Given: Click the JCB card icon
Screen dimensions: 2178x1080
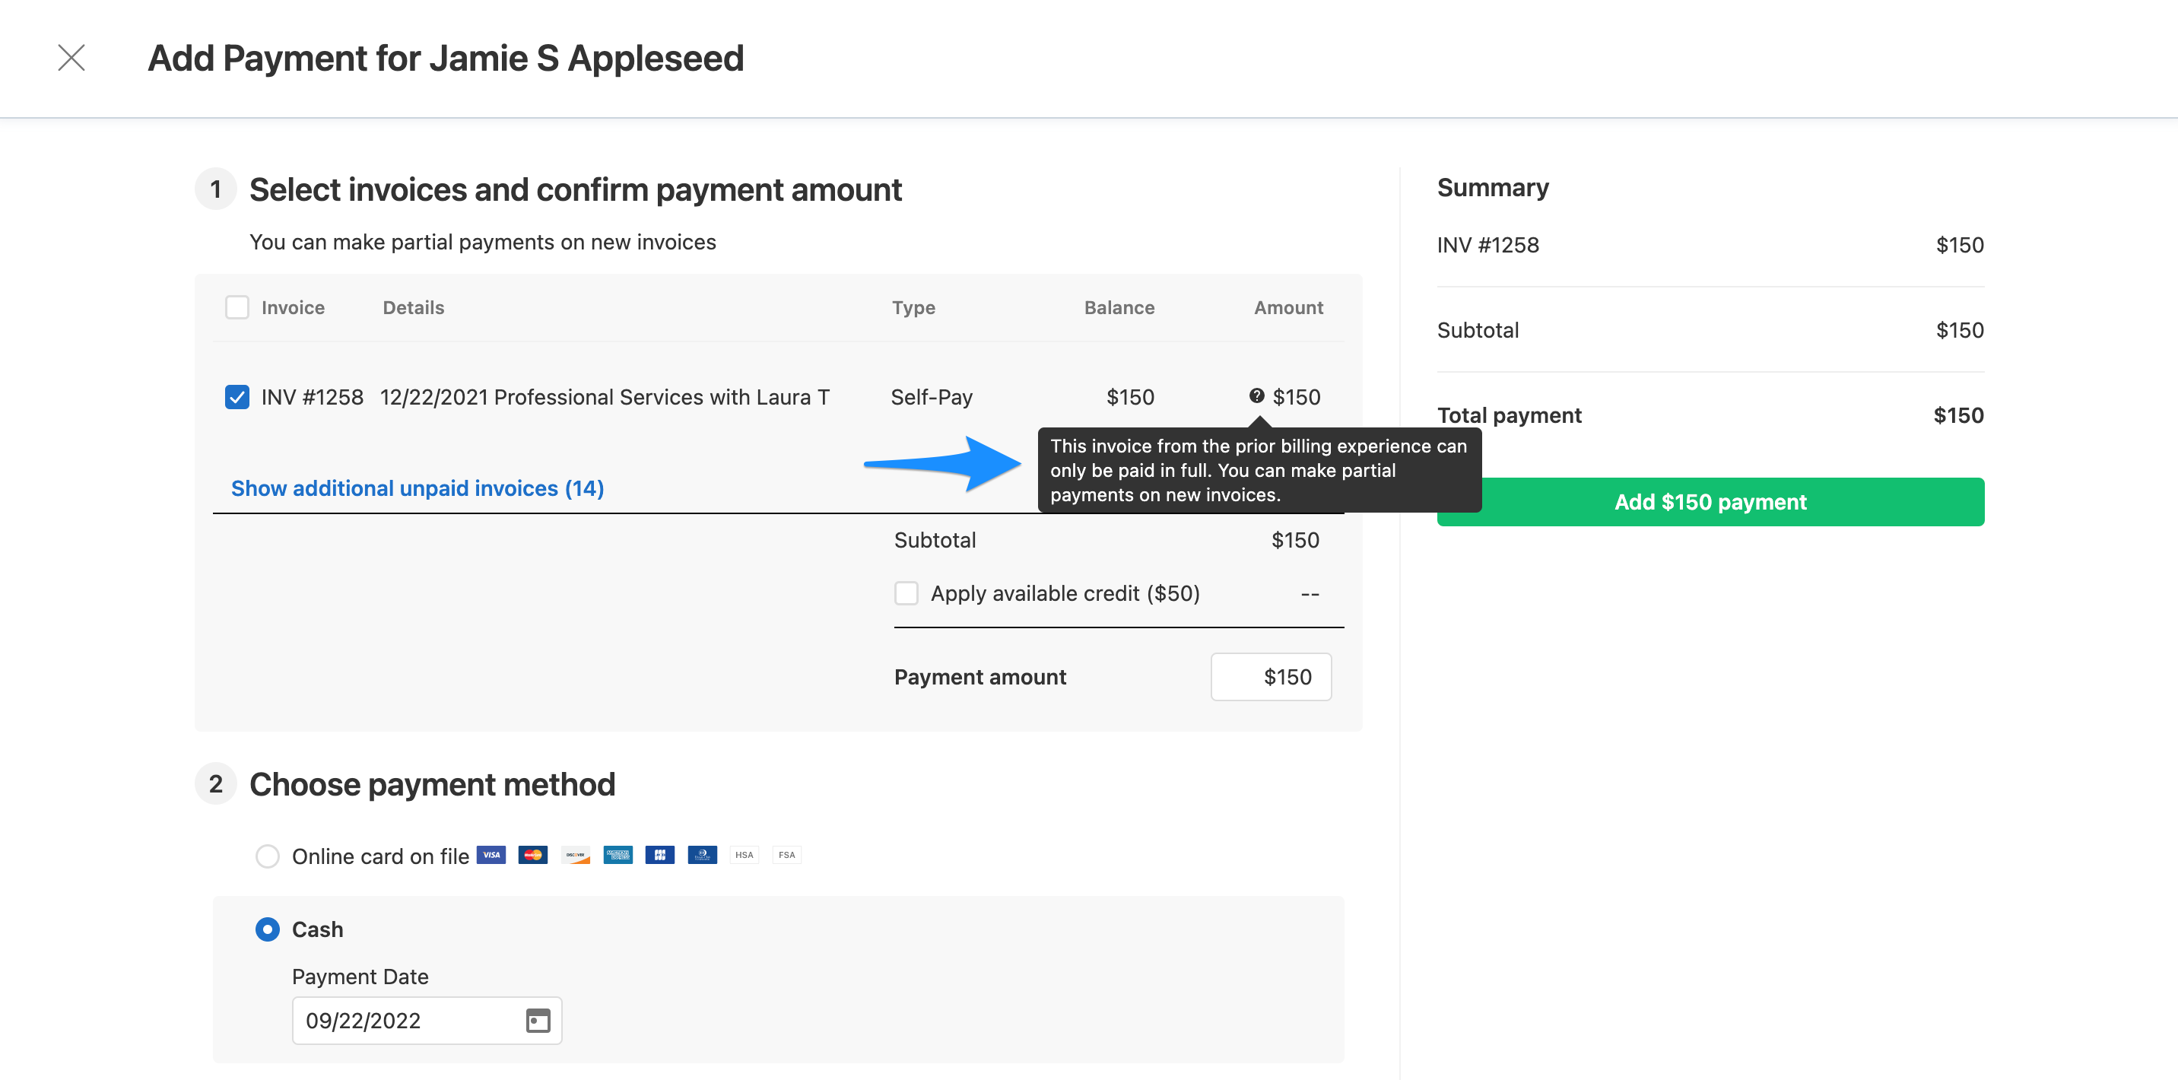Looking at the screenshot, I should click(660, 855).
